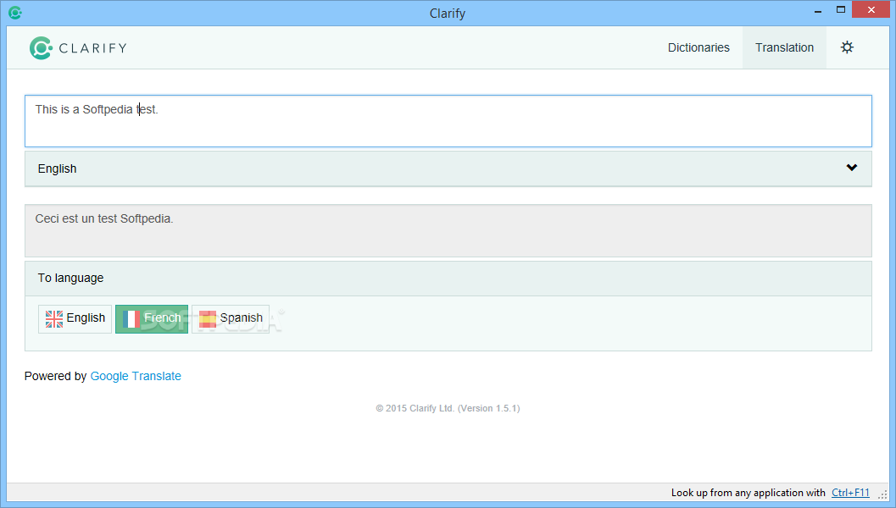Click the Clarify app icon in title bar
896x508 pixels.
(x=15, y=13)
